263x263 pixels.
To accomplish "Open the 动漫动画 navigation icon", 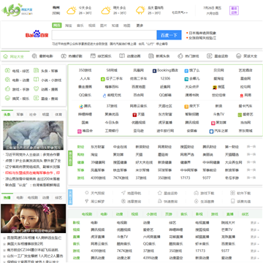I will pyautogui.click(x=122, y=56).
